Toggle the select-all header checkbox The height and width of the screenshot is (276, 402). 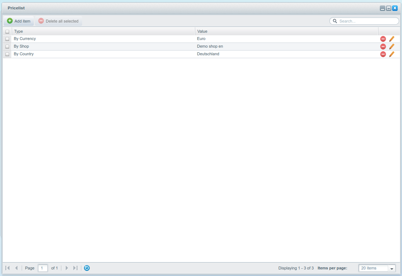click(7, 32)
